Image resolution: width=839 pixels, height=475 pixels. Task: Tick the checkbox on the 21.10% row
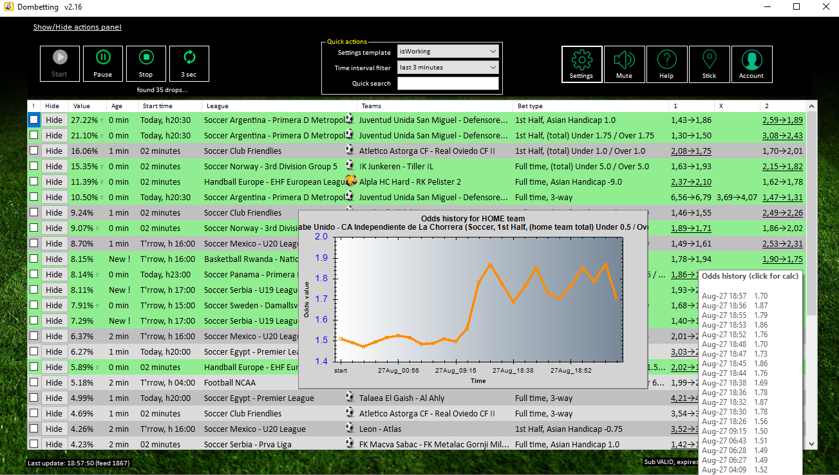click(x=33, y=135)
